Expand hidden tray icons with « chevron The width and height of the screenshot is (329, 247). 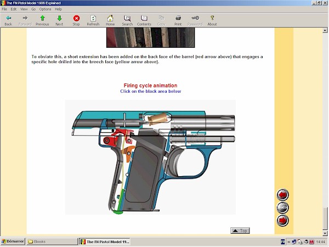289,242
